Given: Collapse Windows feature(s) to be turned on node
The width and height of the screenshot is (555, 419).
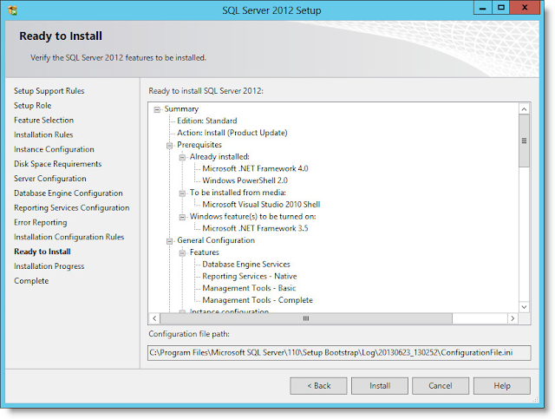Looking at the screenshot, I should (182, 217).
